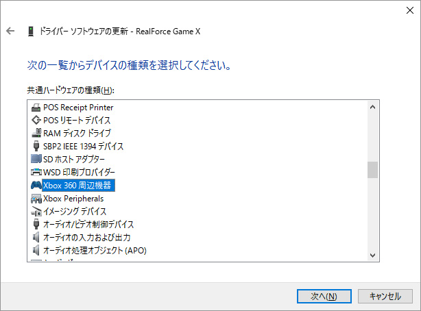Click the RAM ディスク ドライブ icon
Viewport: 421px width, 311px height.
point(36,133)
